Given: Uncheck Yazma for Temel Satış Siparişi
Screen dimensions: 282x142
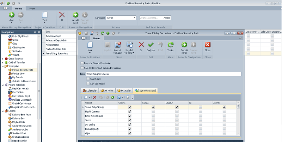Looking at the screenshot, I should tap(153, 107).
